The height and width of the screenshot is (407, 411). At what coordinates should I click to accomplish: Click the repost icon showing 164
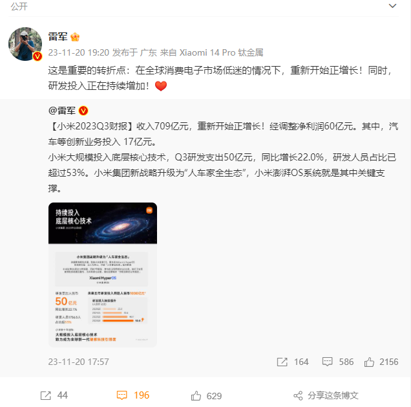pos(282,362)
